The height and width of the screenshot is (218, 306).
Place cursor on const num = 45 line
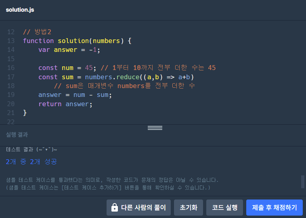[x=67, y=68]
